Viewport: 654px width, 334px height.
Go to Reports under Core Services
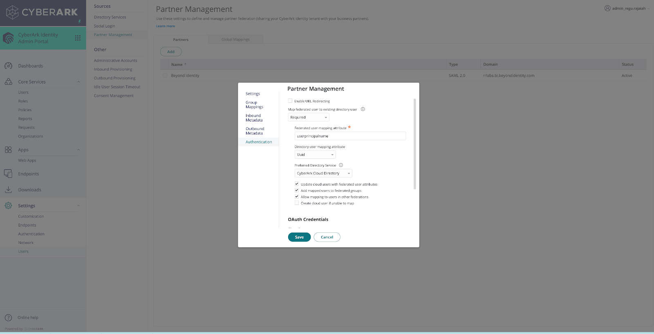(x=25, y=119)
